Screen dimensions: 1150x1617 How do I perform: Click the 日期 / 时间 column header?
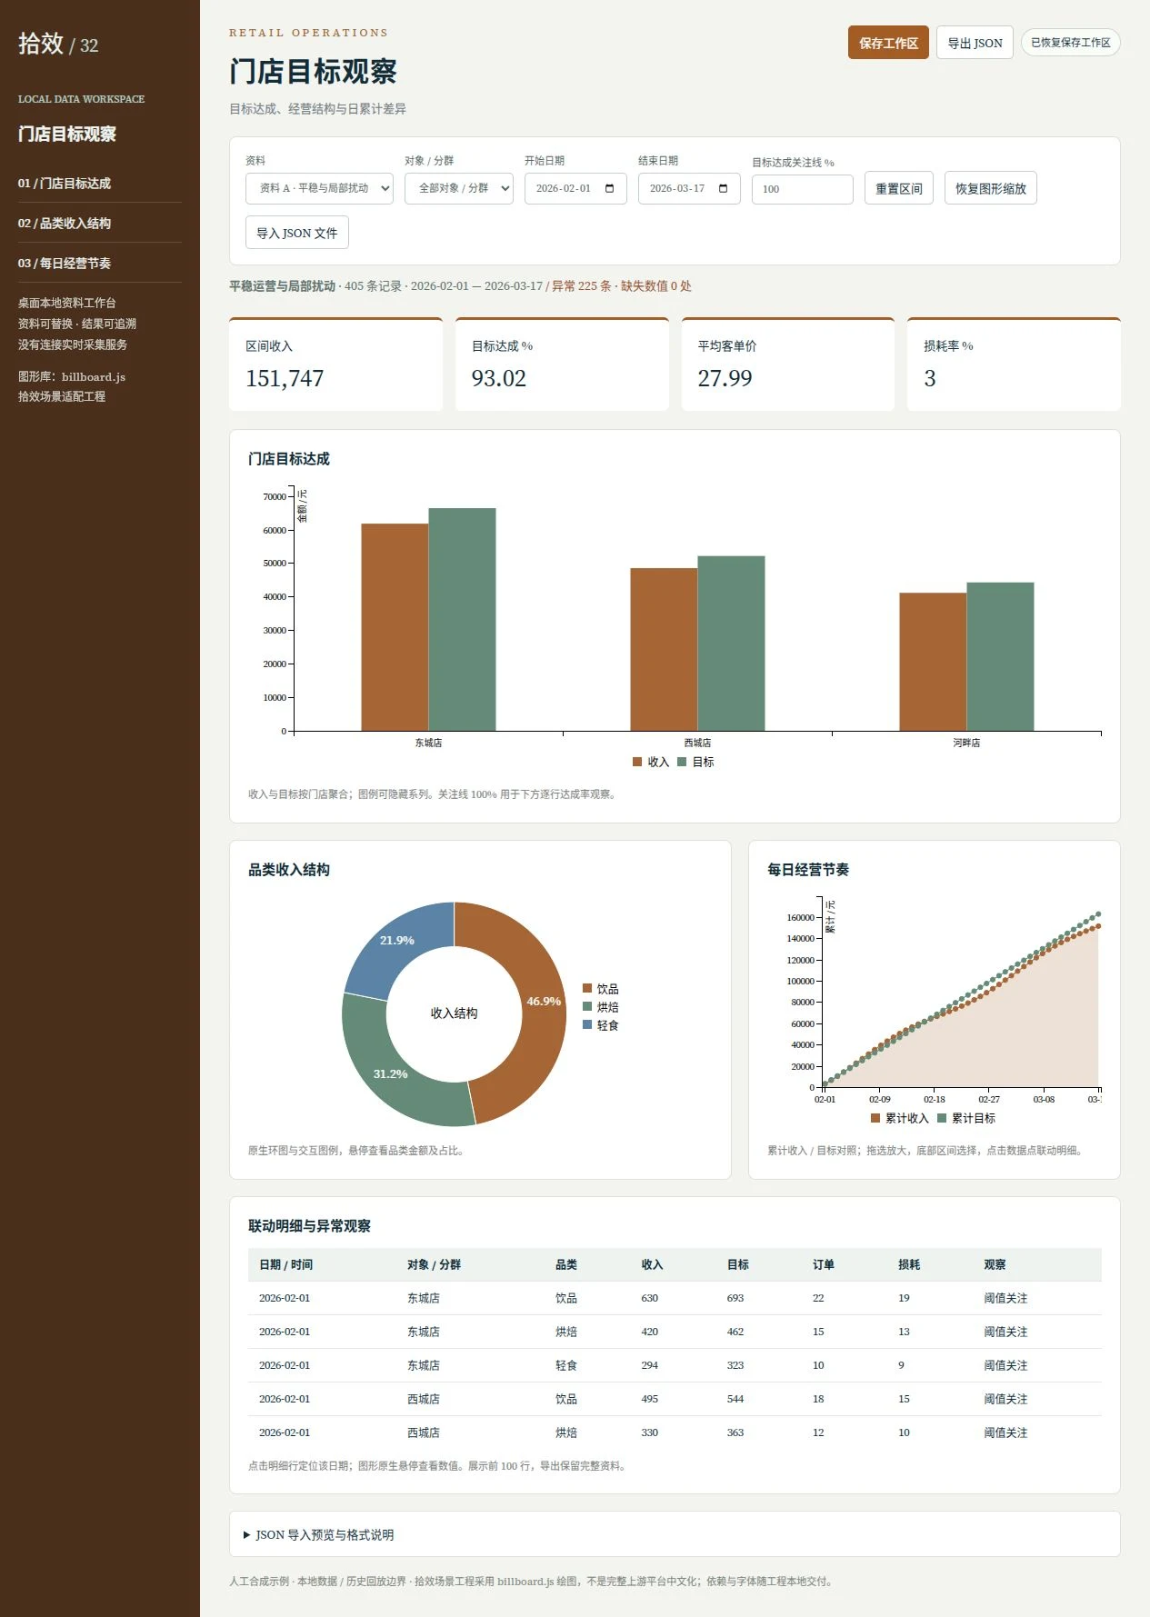(285, 1265)
